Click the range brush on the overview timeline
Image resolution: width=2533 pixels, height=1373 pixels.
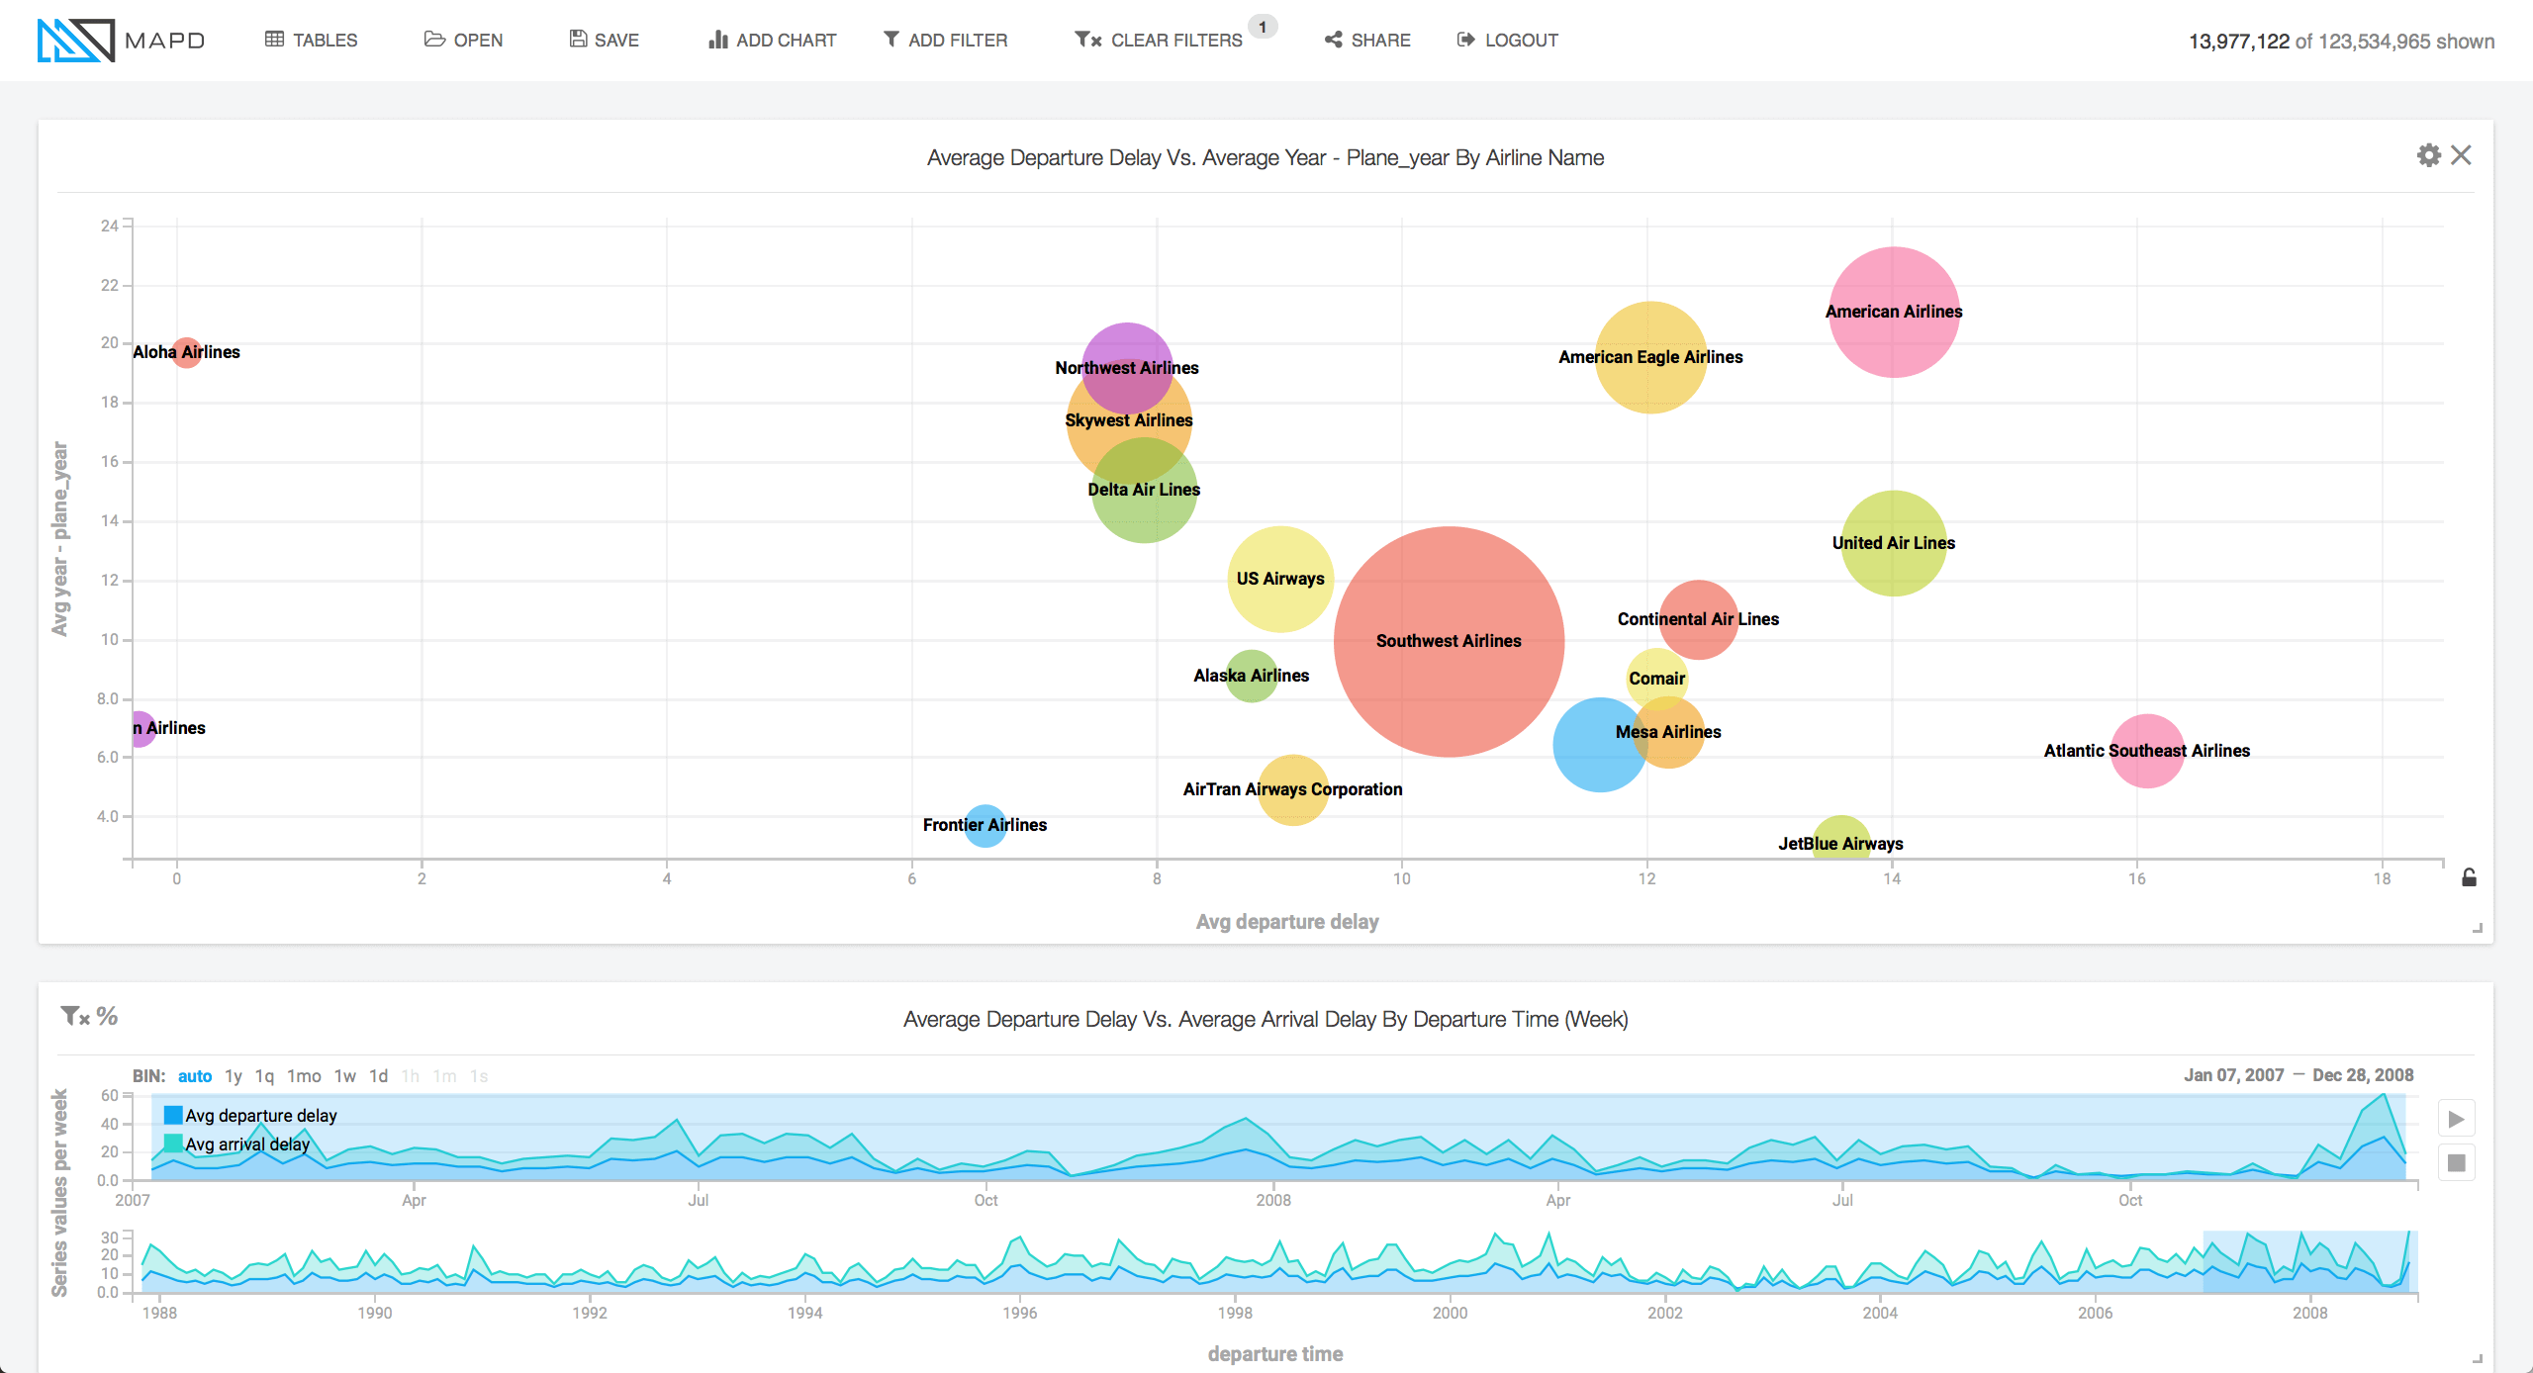click(x=2309, y=1261)
